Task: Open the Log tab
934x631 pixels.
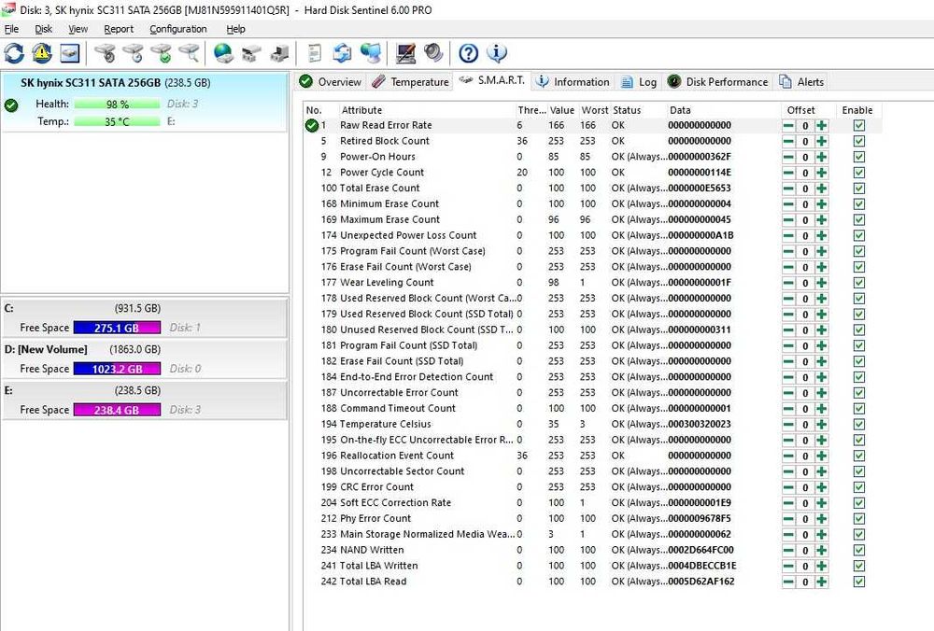Action: (x=639, y=81)
